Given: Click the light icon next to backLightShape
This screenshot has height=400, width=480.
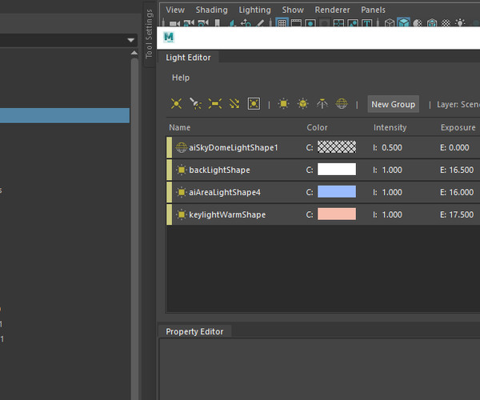Looking at the screenshot, I should tap(182, 170).
